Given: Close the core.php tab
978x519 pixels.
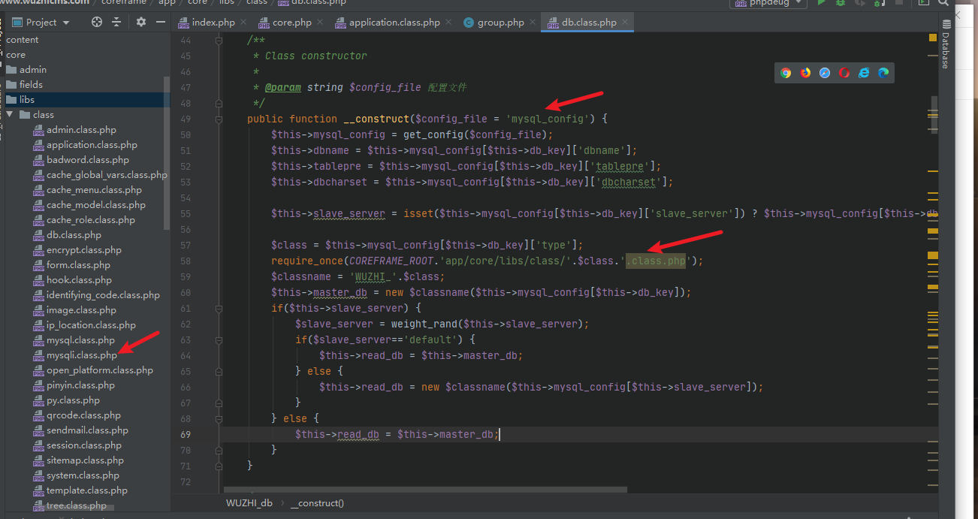Looking at the screenshot, I should (x=320, y=23).
